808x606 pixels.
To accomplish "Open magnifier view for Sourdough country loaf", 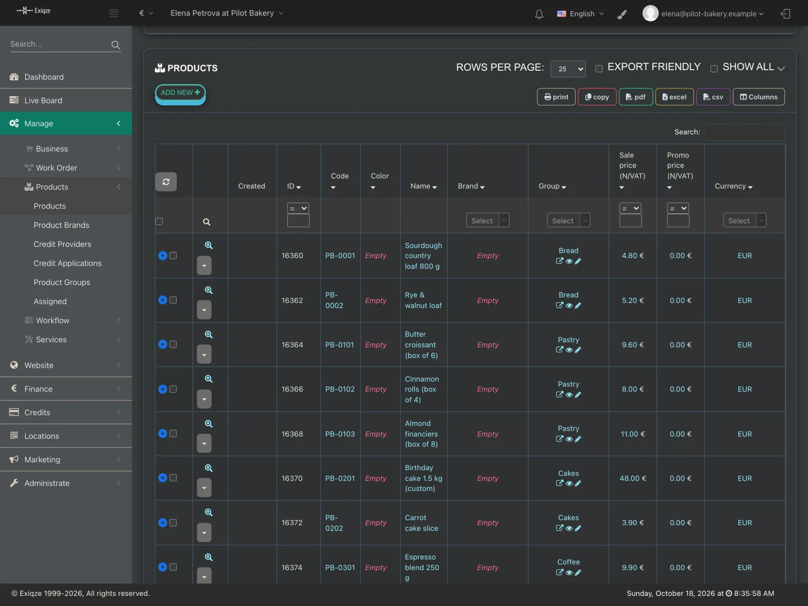I will coord(209,245).
